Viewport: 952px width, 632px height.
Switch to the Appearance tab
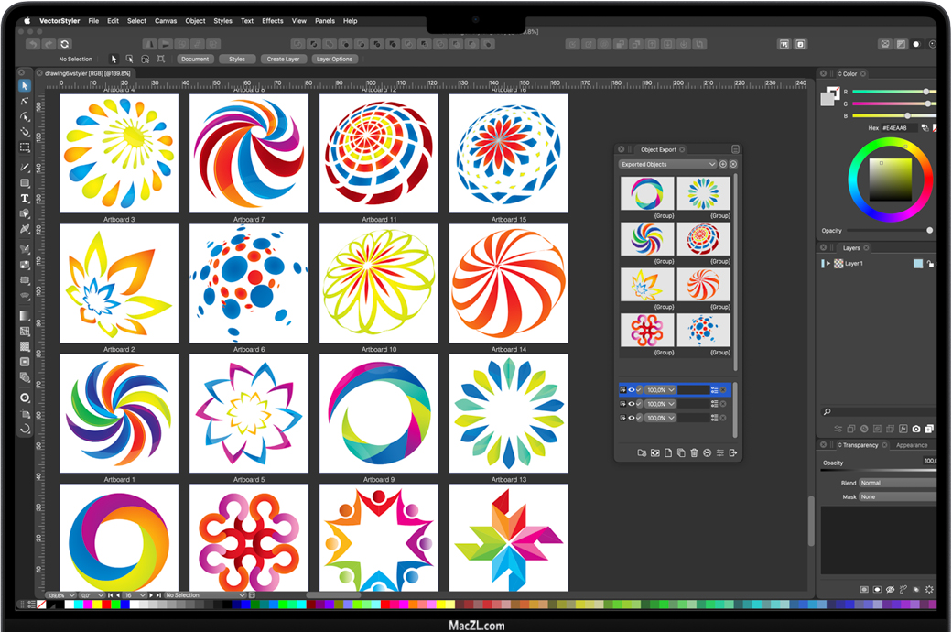click(x=911, y=445)
